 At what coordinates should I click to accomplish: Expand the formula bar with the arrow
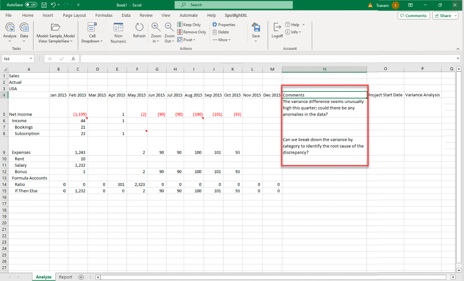458,58
